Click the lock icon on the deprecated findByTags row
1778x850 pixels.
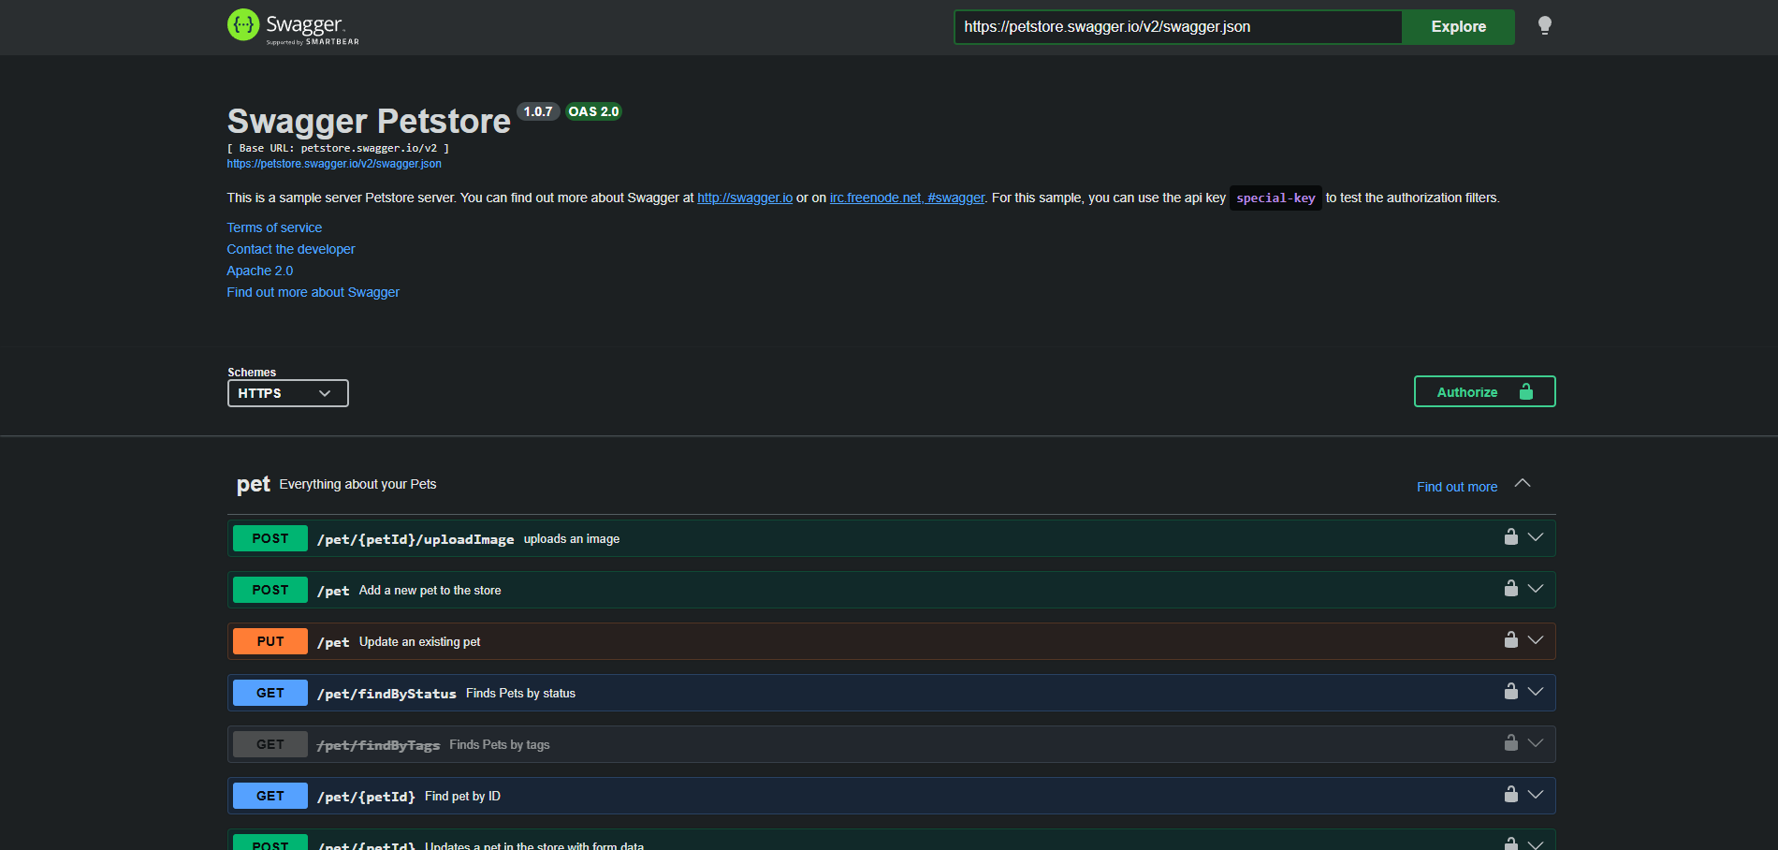[1509, 742]
